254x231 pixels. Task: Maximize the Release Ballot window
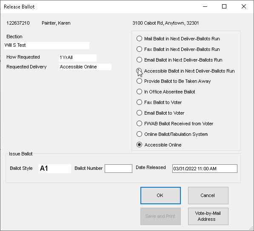point(224,6)
